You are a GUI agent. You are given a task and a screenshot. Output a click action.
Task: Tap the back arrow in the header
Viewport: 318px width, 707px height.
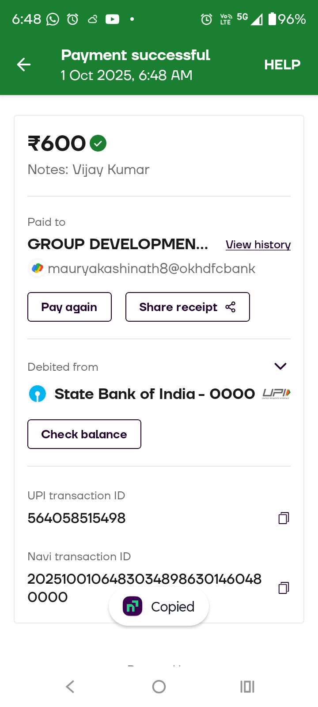[x=24, y=65]
